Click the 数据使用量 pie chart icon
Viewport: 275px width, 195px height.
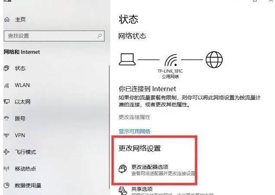[x=6, y=185]
